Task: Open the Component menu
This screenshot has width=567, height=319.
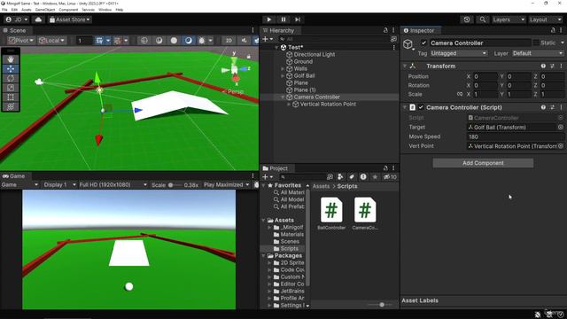Action: [68, 10]
